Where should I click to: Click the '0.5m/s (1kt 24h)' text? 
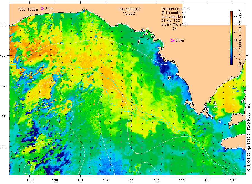click(174, 25)
